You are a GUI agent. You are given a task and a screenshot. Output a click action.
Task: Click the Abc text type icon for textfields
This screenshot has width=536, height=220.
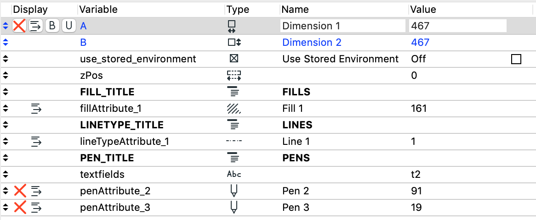[234, 175]
